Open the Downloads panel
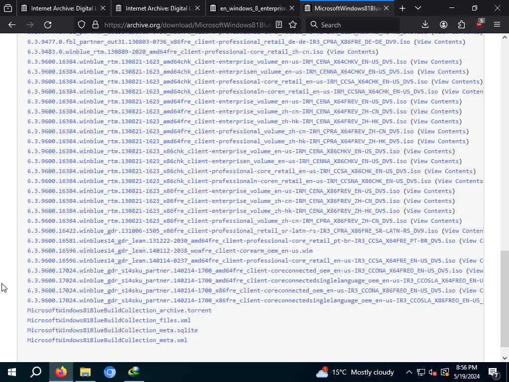 (425, 25)
